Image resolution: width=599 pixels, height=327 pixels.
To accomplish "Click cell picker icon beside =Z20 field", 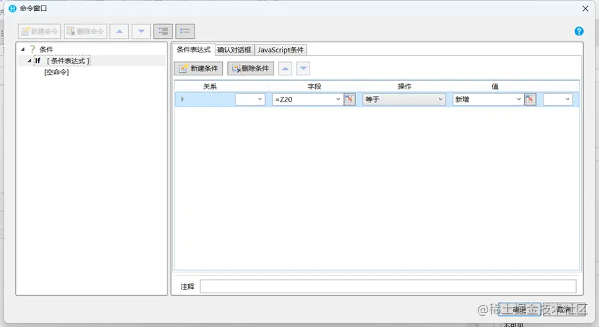I will [x=350, y=100].
